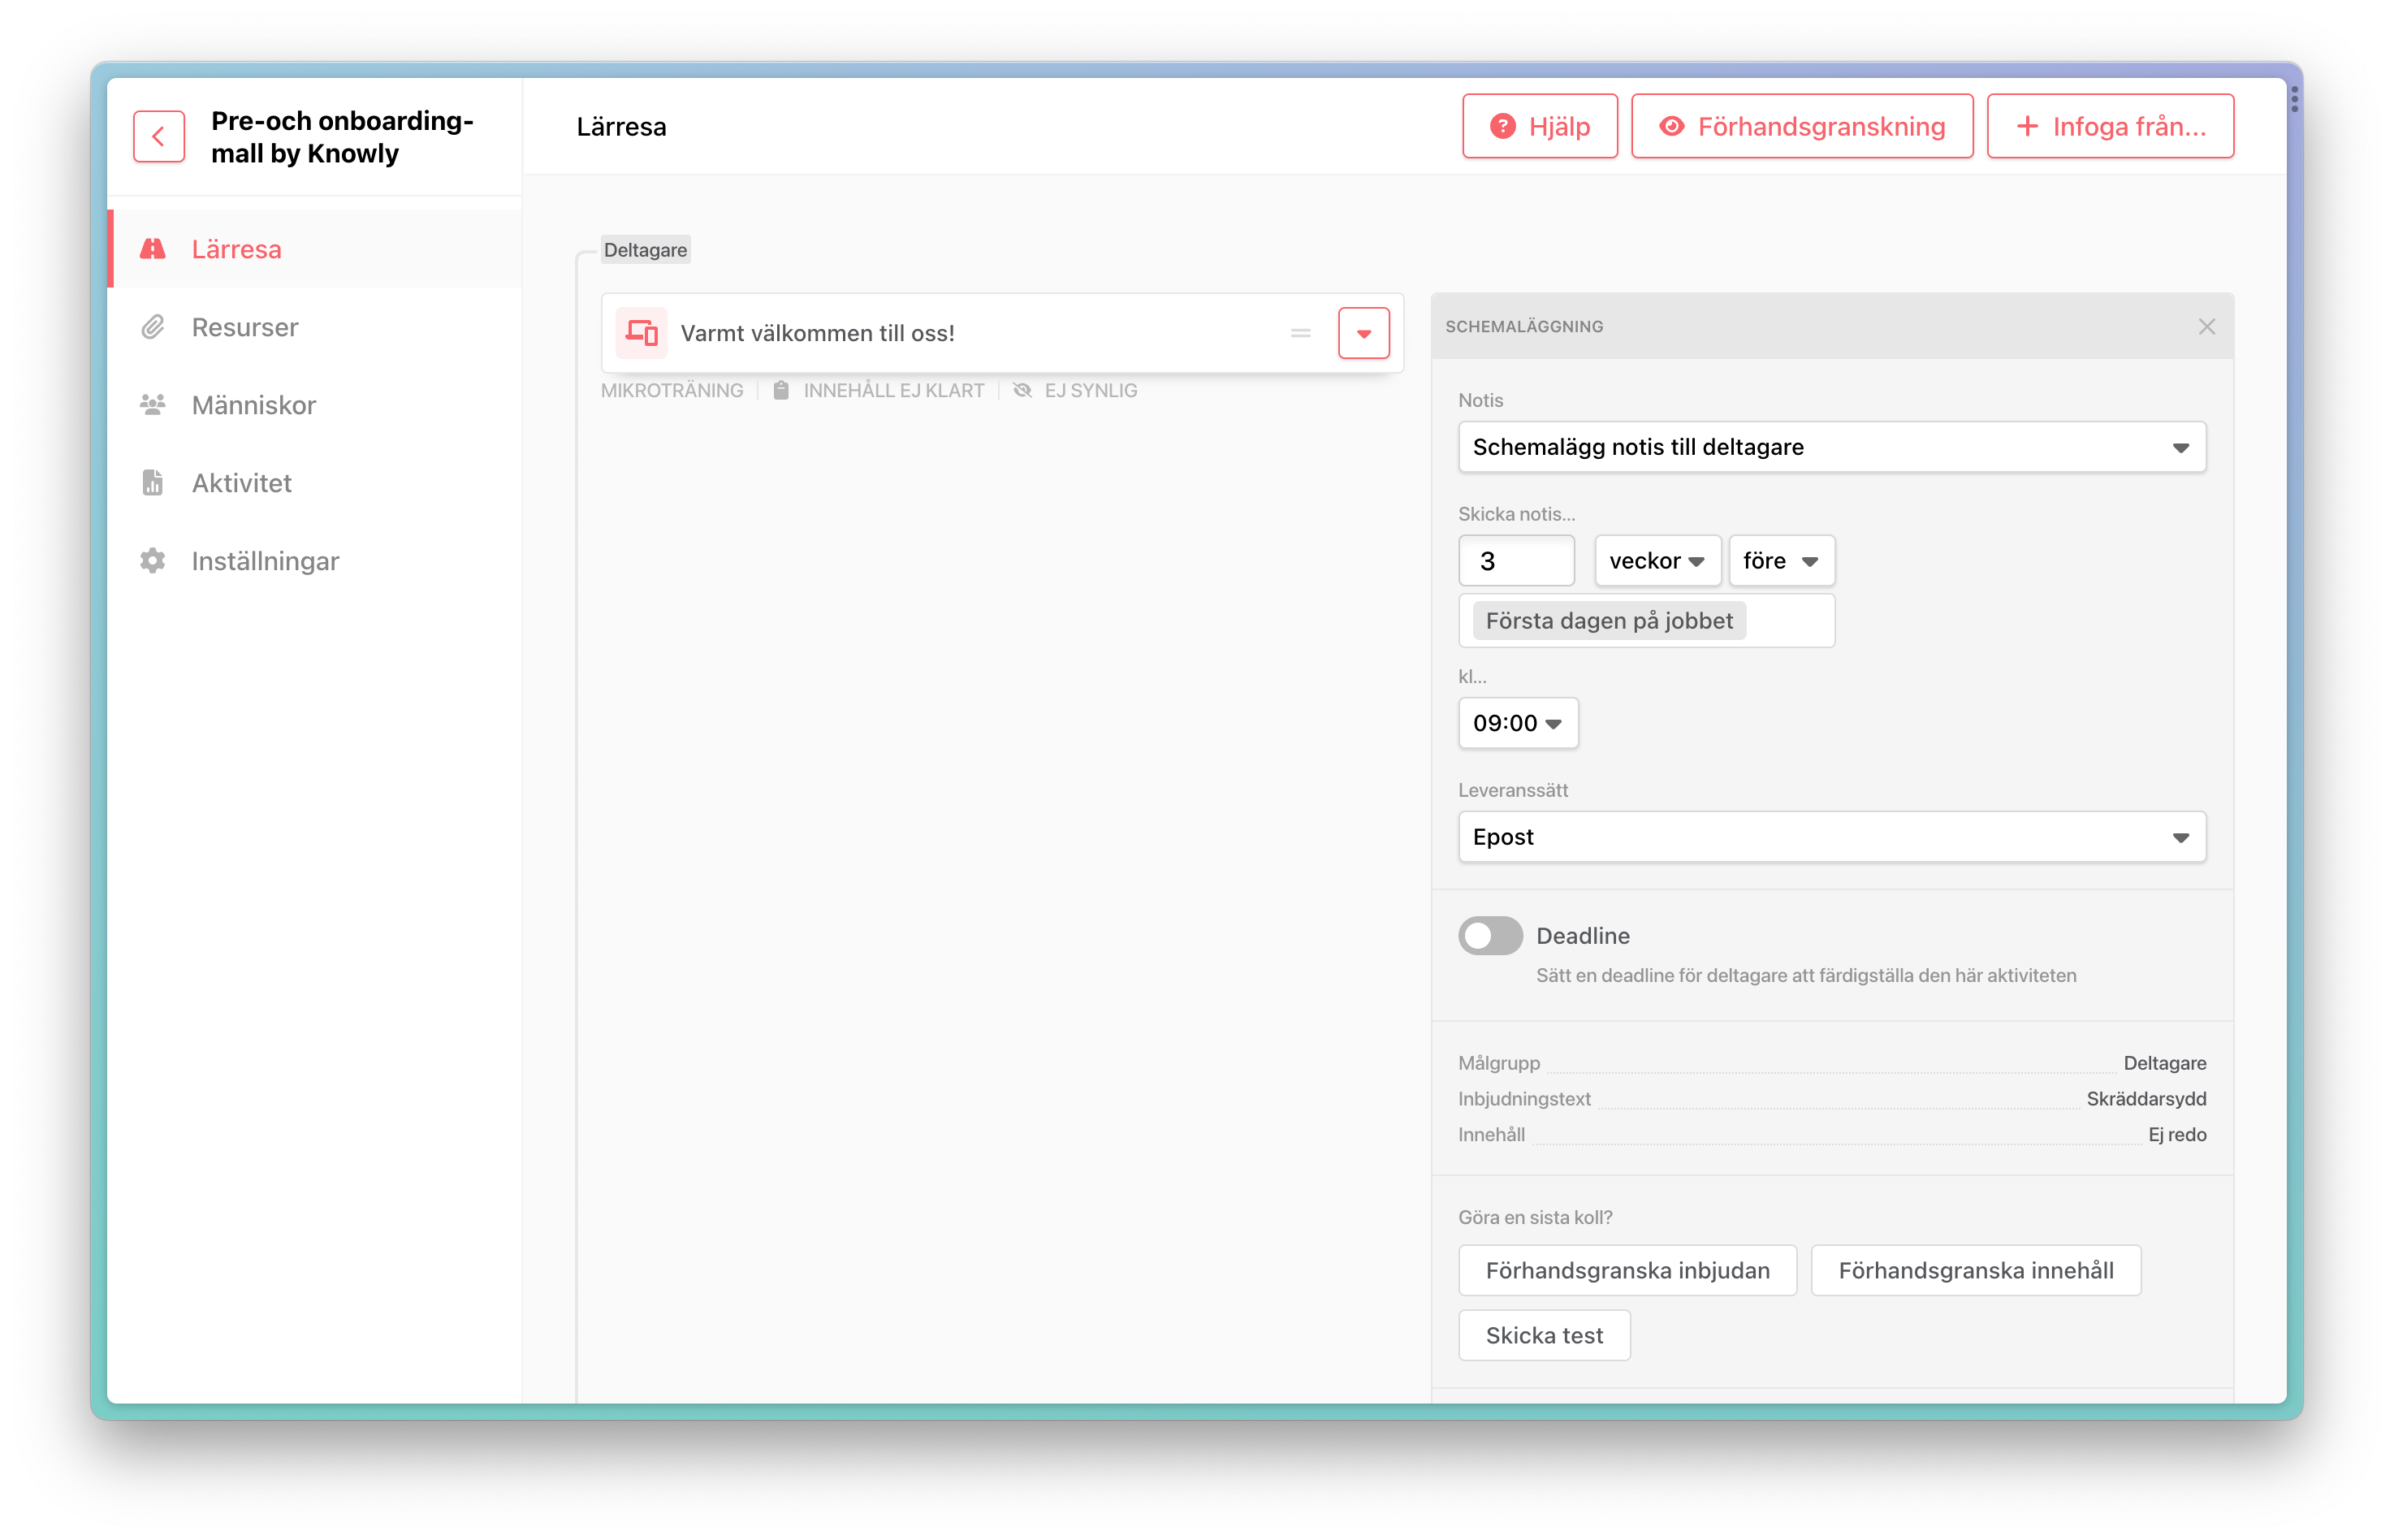Open the Leveranssätt Epost dropdown

point(1831,837)
